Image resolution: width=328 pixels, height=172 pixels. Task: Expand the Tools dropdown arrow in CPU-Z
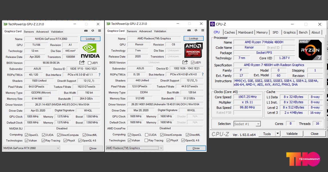pyautogui.click(x=278, y=134)
